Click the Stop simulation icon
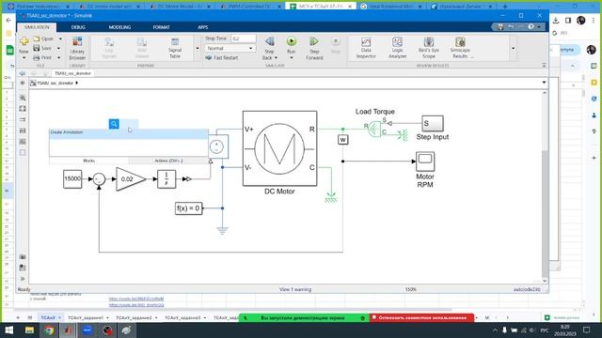Viewport: 602px width, 338px height. tap(336, 41)
